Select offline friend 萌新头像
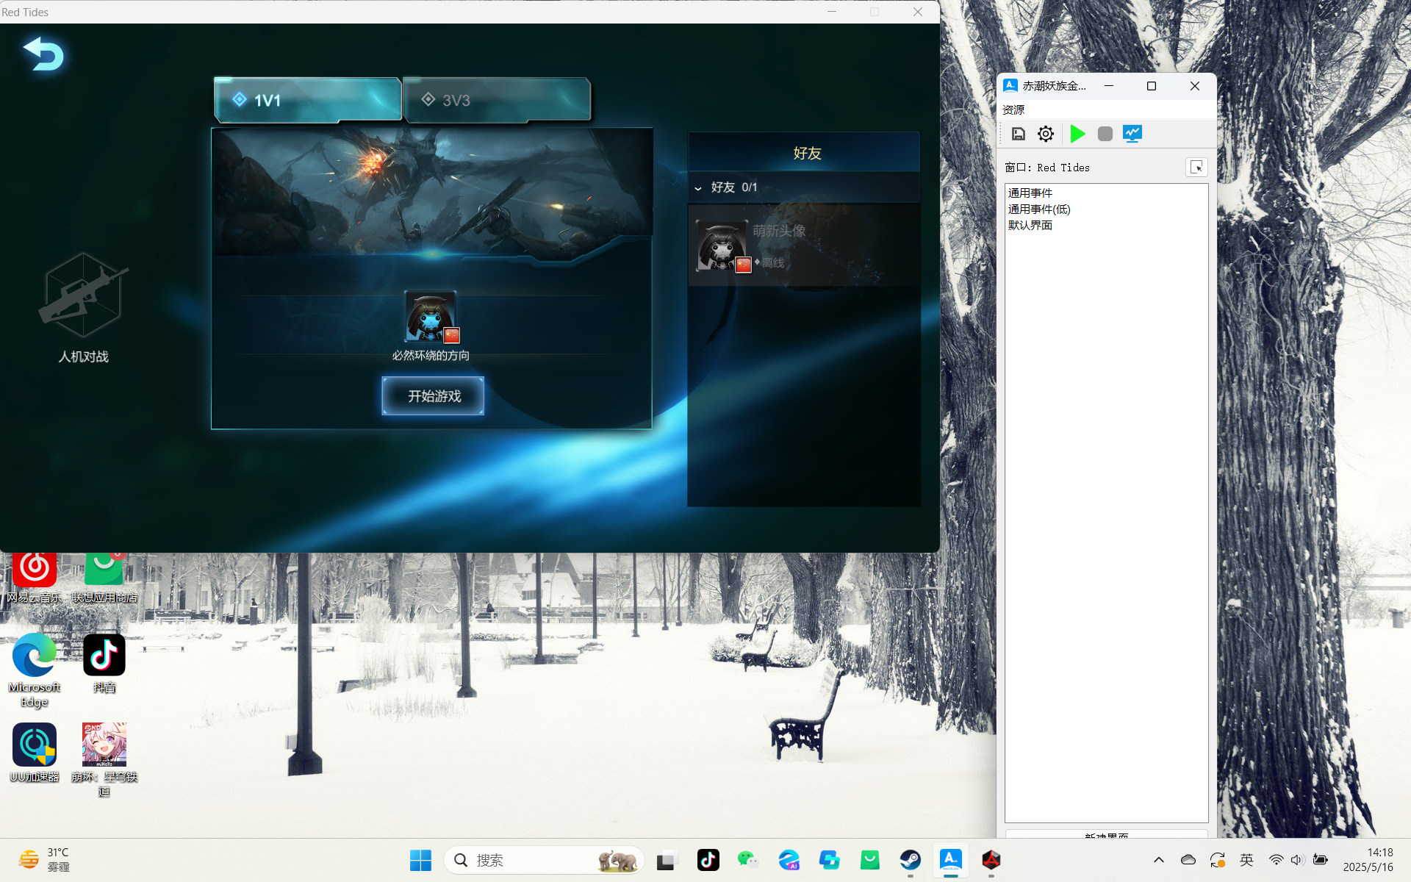The height and width of the screenshot is (882, 1411). (x=803, y=245)
